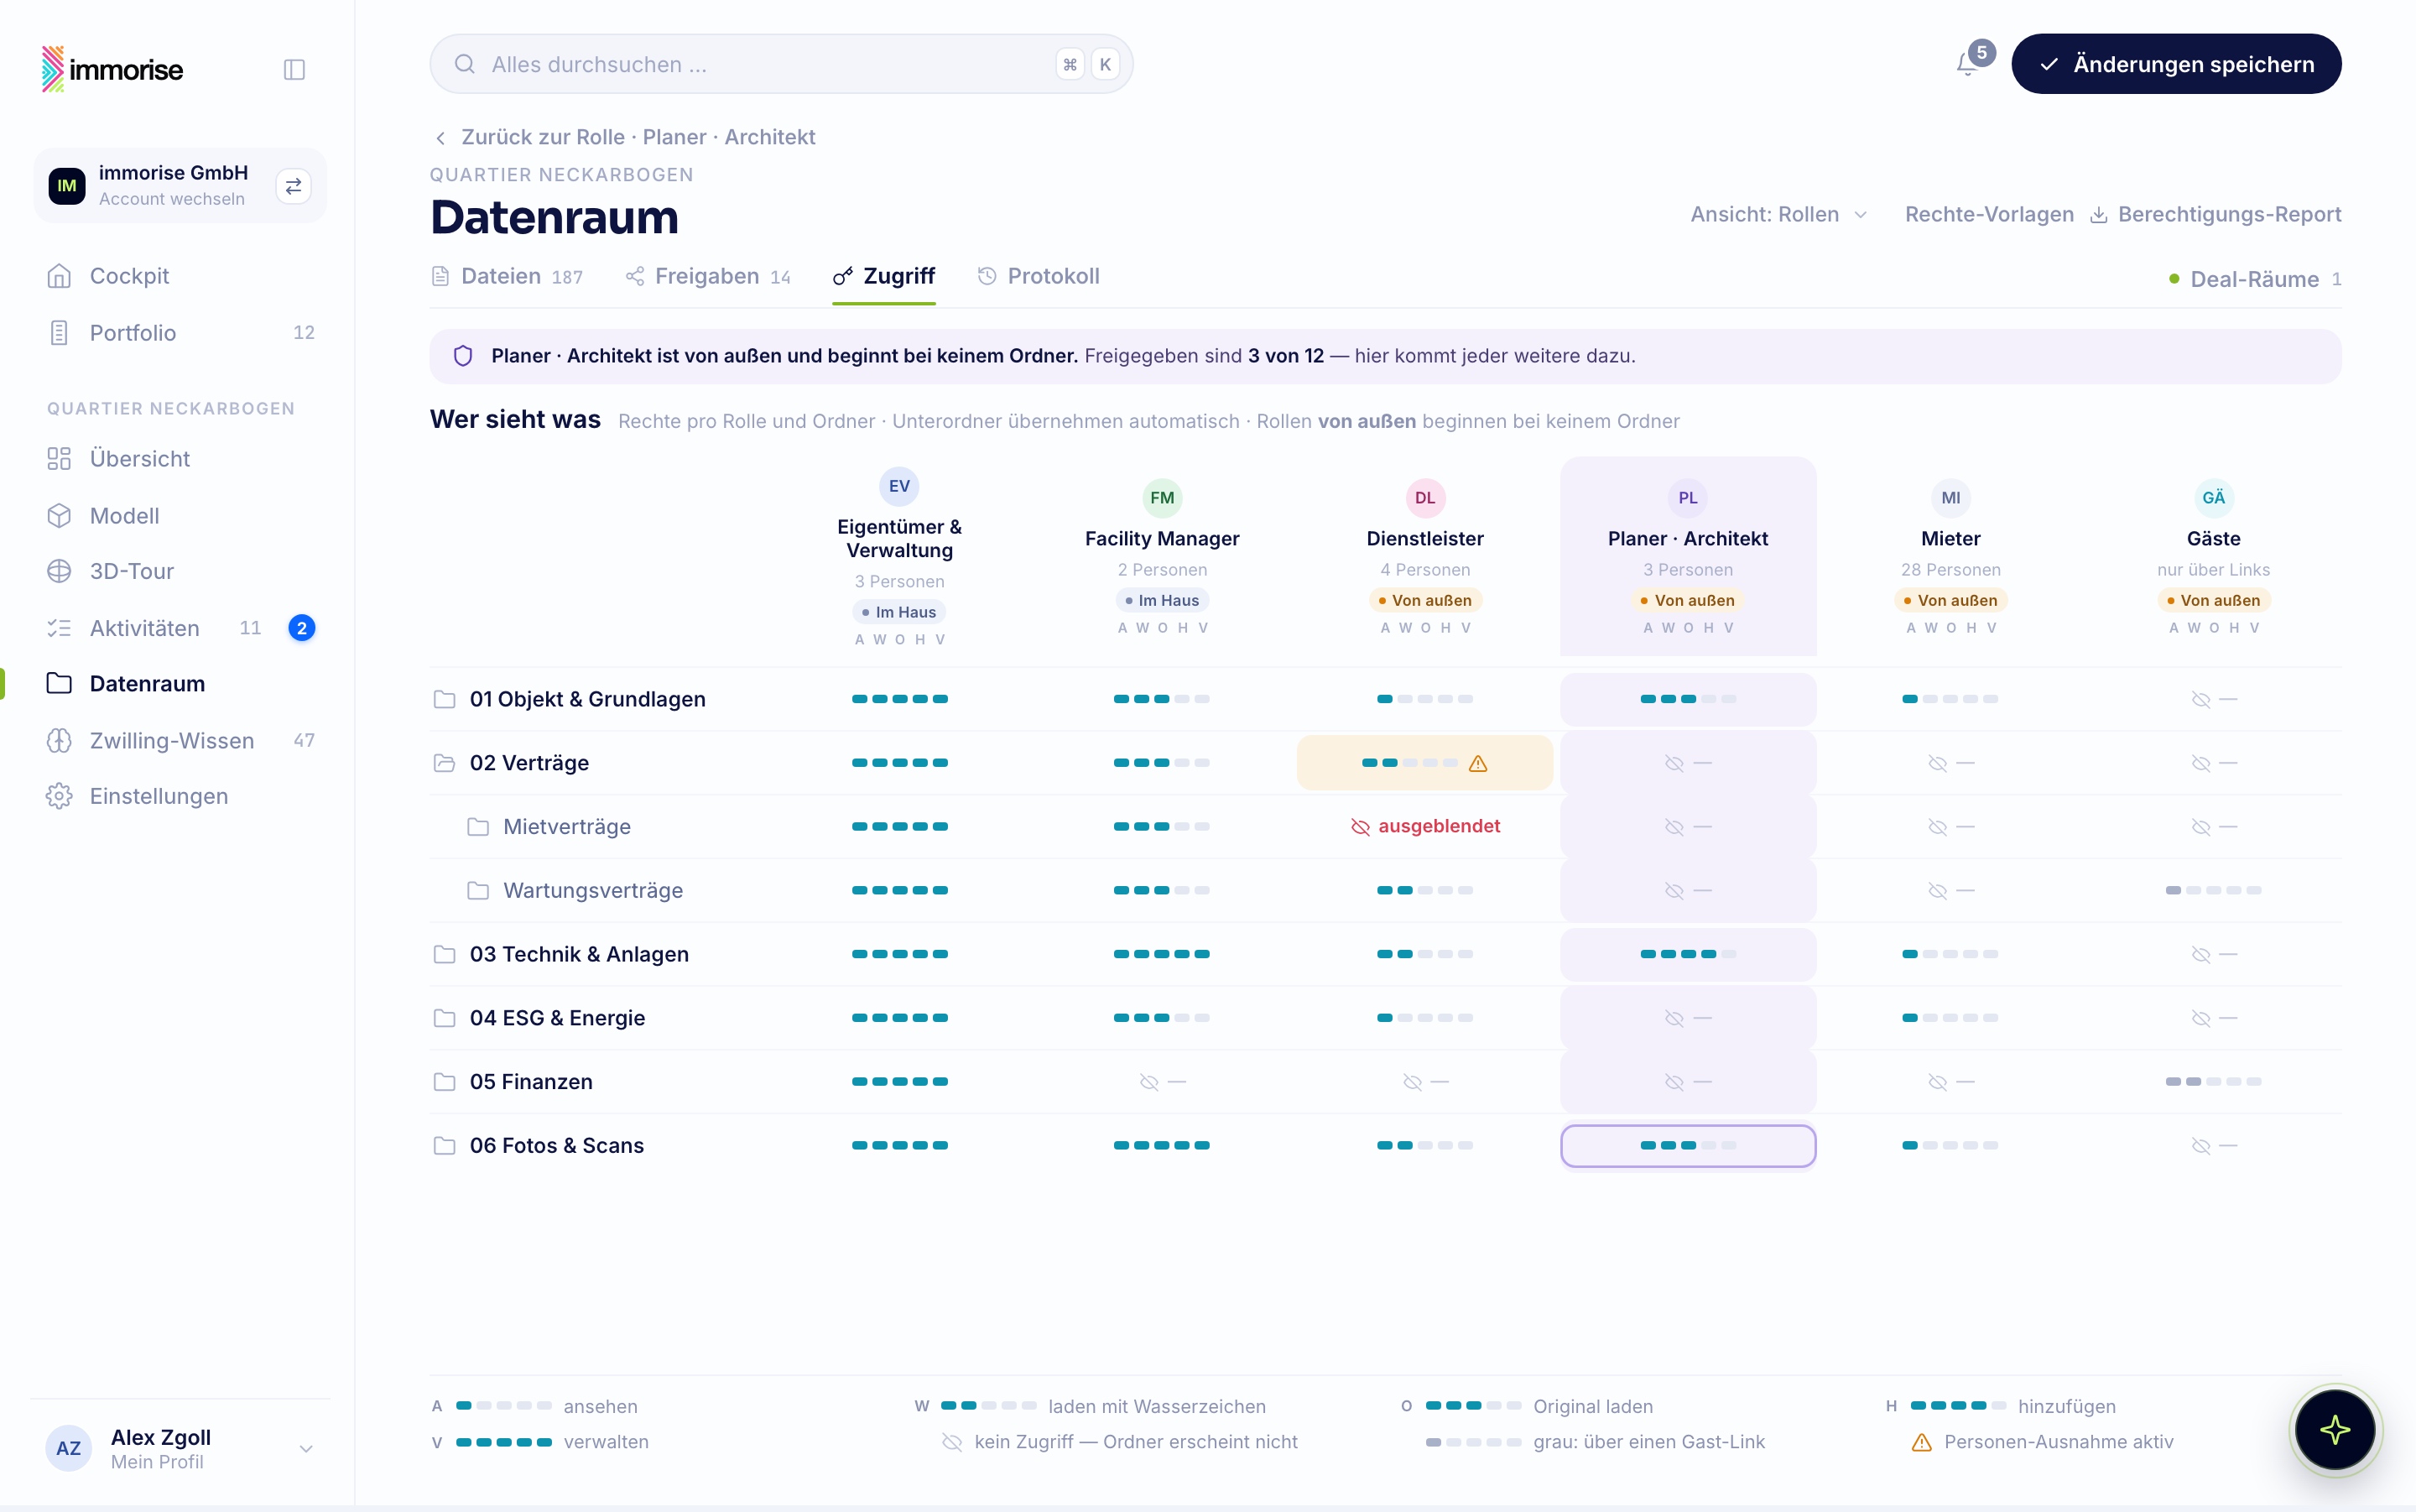Adjust Eigentümer rights level on 01 Objekt & Grundlagen
This screenshot has height=1512, width=2416.
pos(899,700)
